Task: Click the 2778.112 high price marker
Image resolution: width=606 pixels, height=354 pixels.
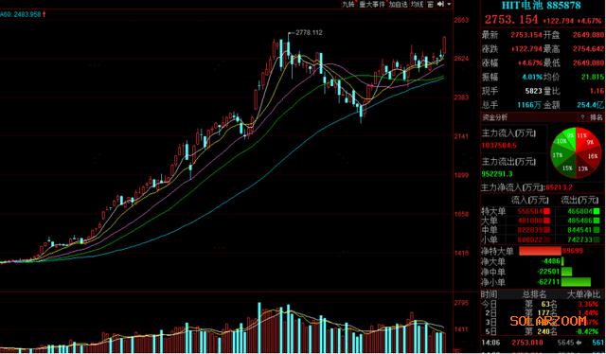Action: click(309, 33)
